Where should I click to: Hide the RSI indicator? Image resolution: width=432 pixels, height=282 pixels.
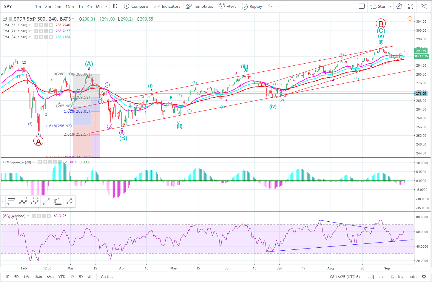(34, 216)
